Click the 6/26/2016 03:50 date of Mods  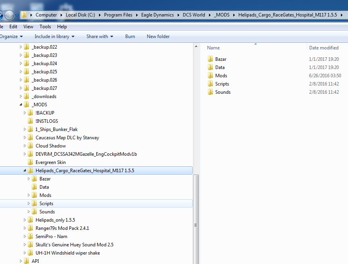[325, 75]
